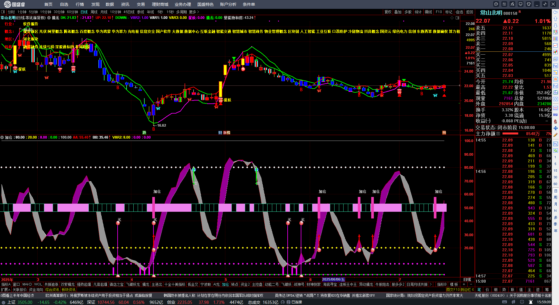This screenshot has width=559, height=305.
Task: Toggle 统计 statistics mode
Action: tap(418, 12)
